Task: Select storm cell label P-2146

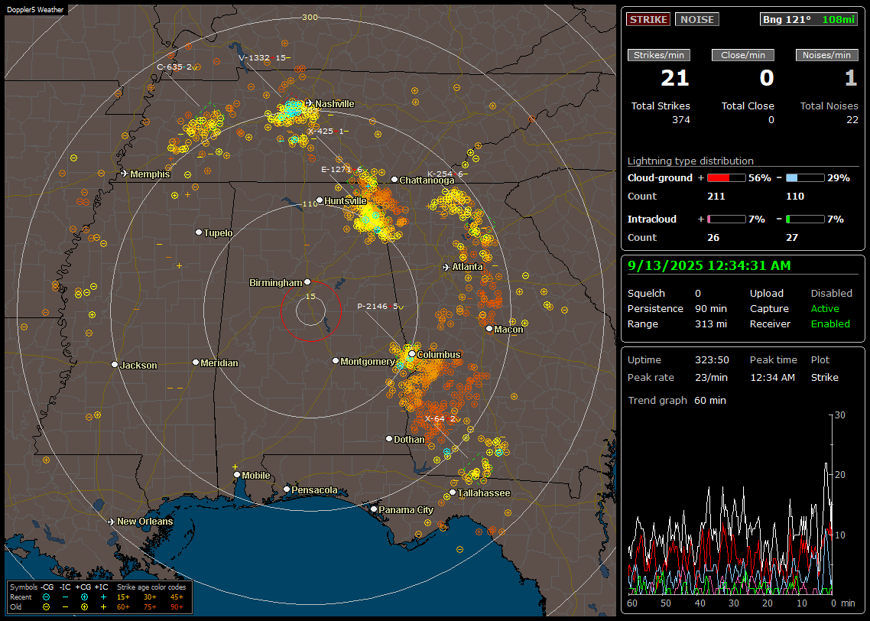Action: pyautogui.click(x=380, y=307)
